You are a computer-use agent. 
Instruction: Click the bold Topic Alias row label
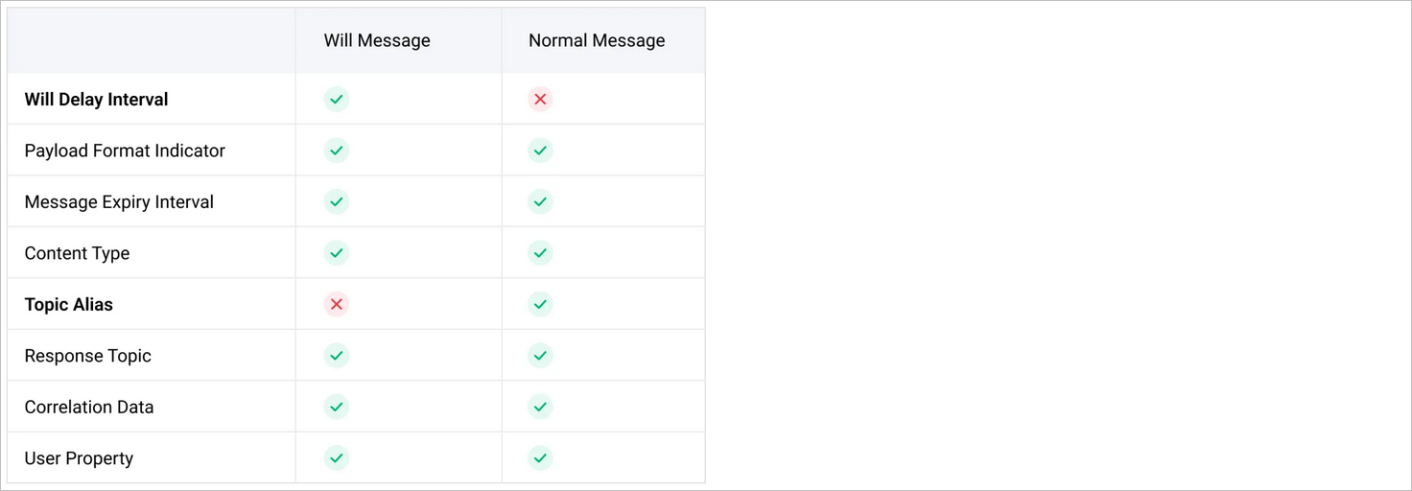click(x=68, y=305)
